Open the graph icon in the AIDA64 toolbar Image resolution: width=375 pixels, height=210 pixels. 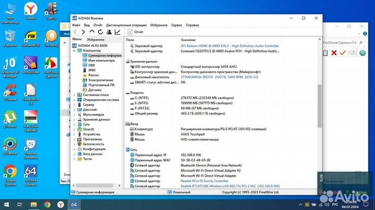coord(117,32)
